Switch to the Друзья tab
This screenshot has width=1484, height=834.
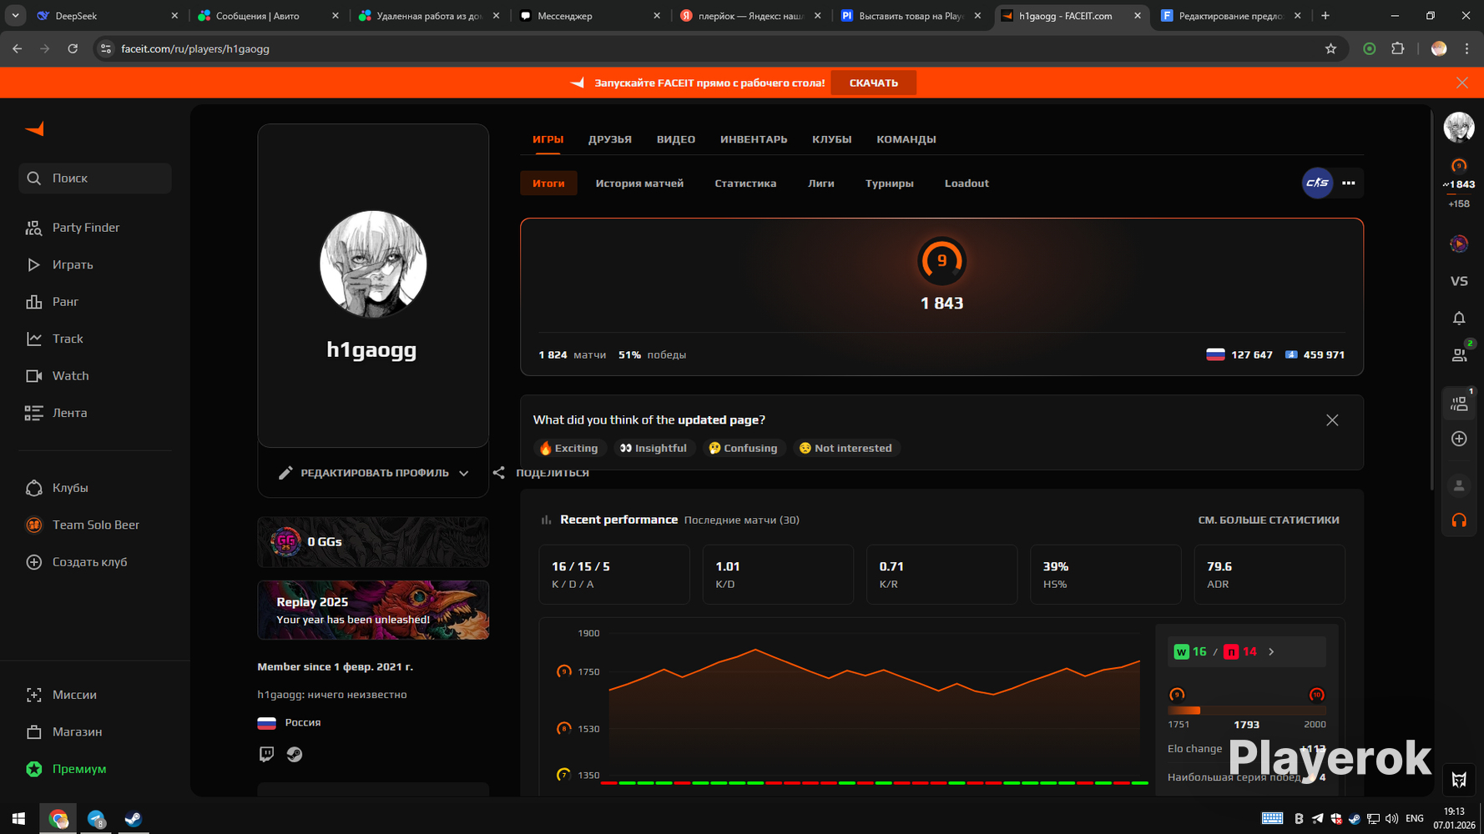(x=609, y=139)
